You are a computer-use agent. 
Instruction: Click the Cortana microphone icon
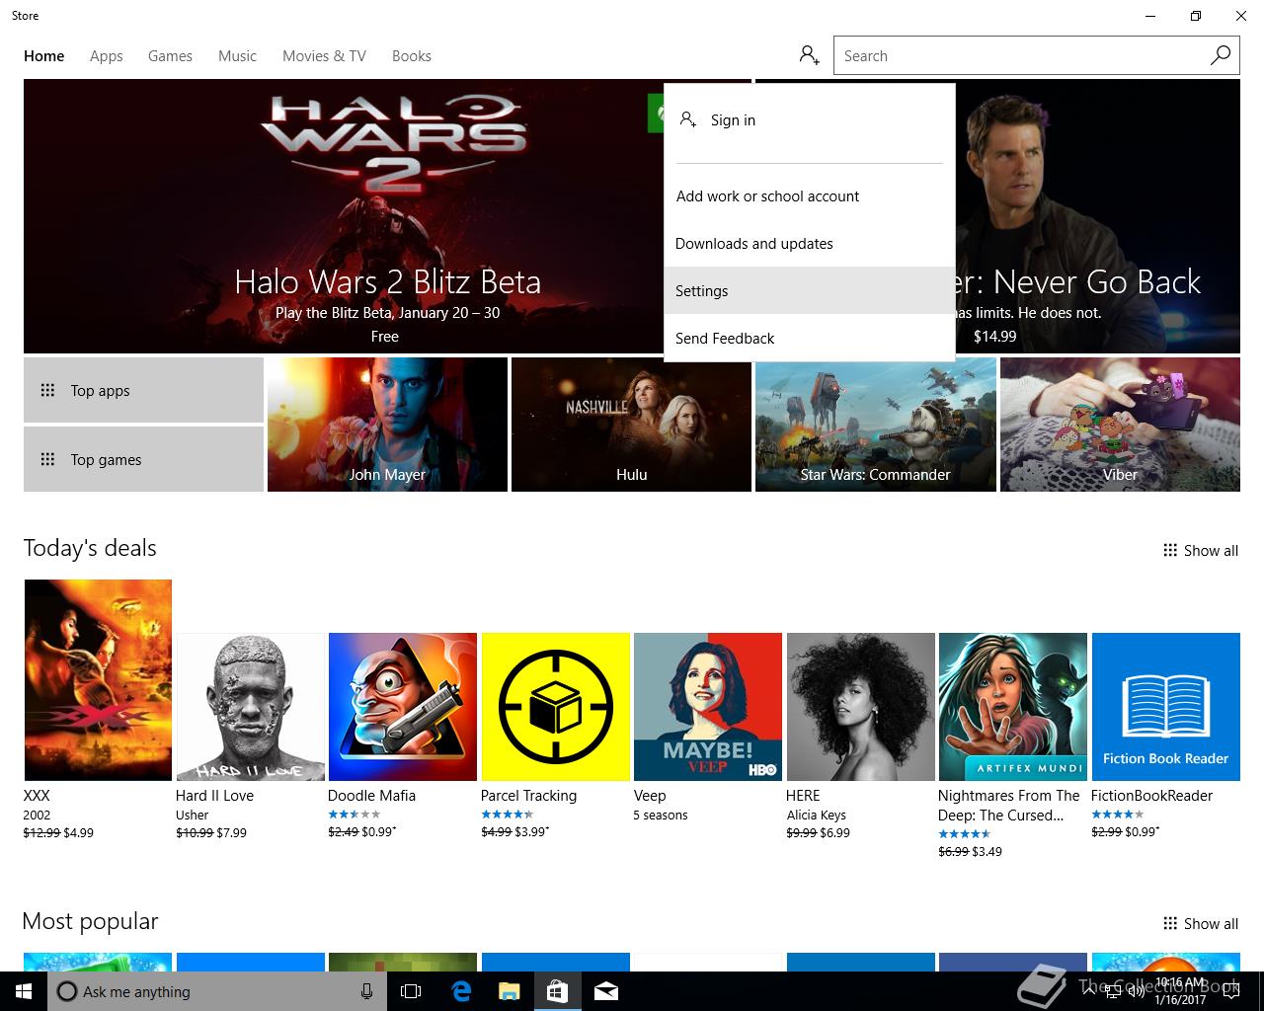tap(366, 991)
